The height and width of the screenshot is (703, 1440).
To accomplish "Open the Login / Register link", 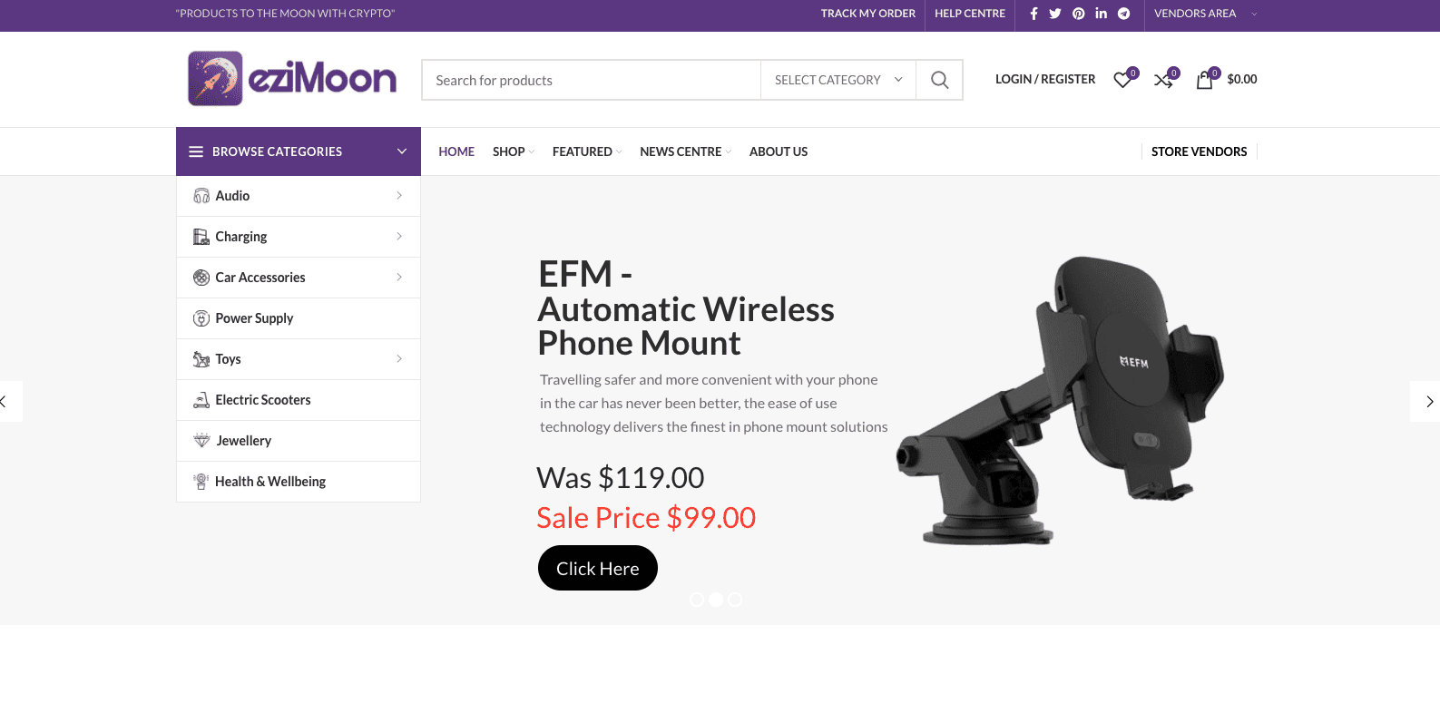I will coord(1045,80).
